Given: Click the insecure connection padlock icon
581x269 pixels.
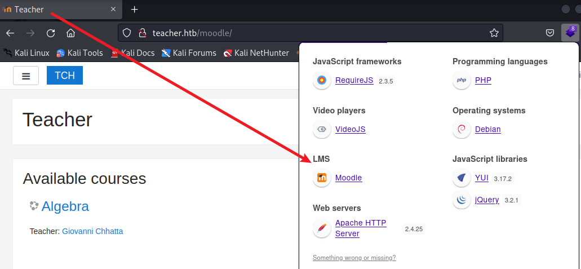Looking at the screenshot, I should tap(143, 33).
